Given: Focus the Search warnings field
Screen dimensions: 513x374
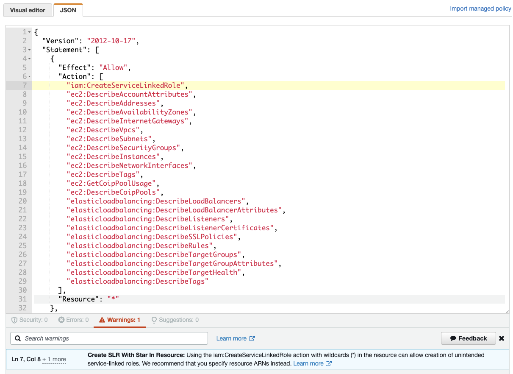Looking at the screenshot, I should 109,338.
